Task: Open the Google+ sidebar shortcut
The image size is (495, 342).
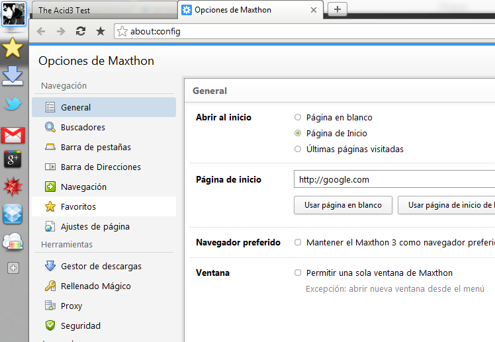Action: [x=13, y=159]
